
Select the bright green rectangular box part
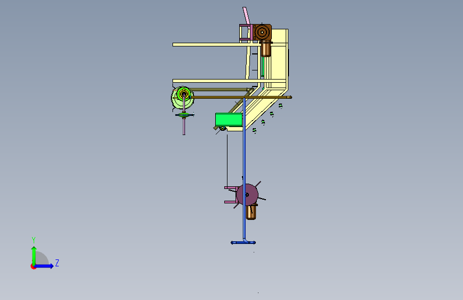point(229,119)
